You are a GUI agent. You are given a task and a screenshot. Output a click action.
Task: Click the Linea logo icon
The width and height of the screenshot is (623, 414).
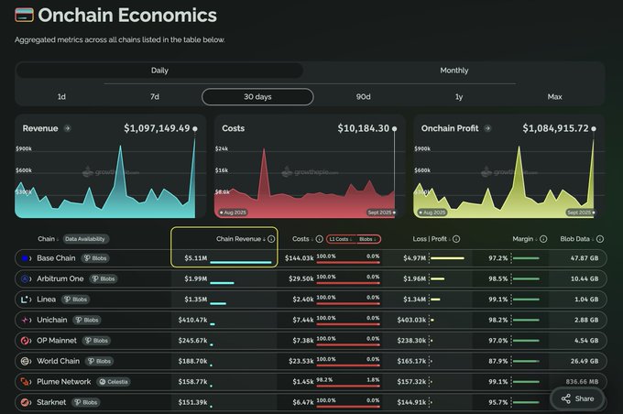(x=25, y=300)
